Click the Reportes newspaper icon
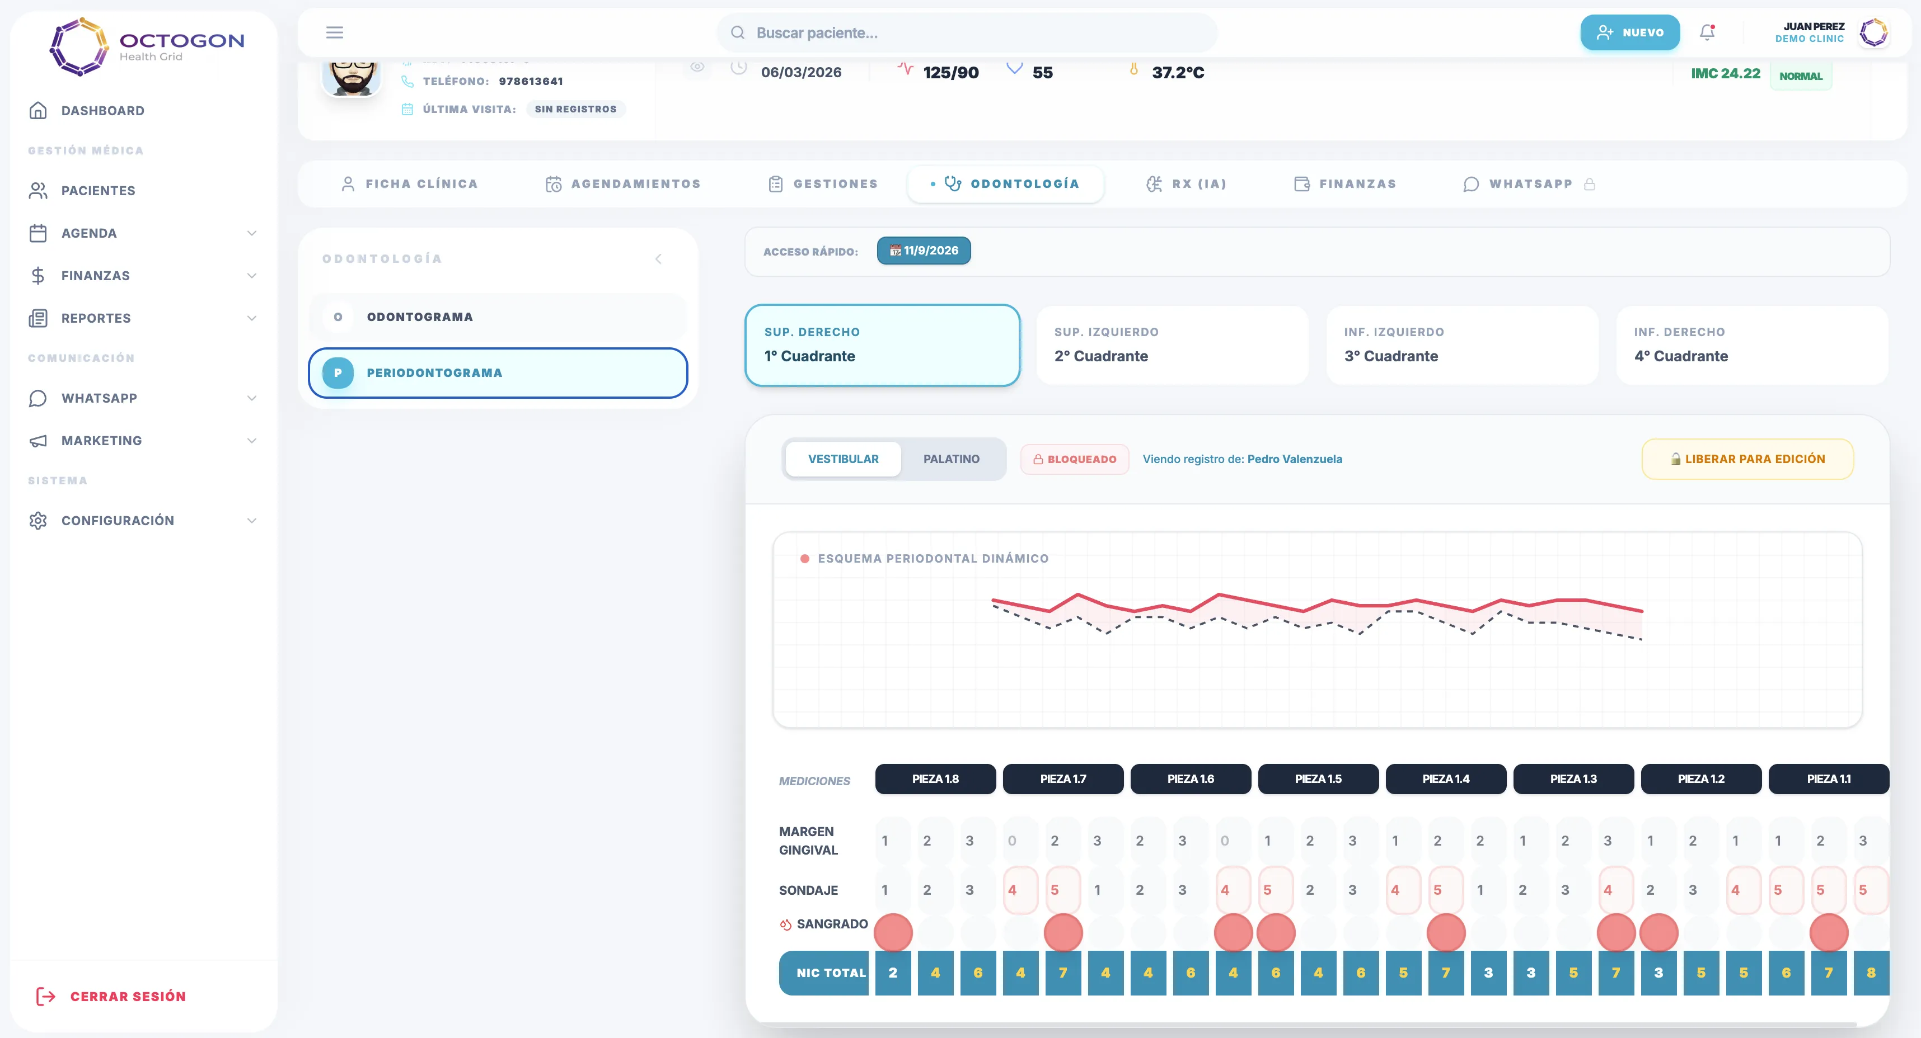The image size is (1921, 1038). tap(38, 318)
